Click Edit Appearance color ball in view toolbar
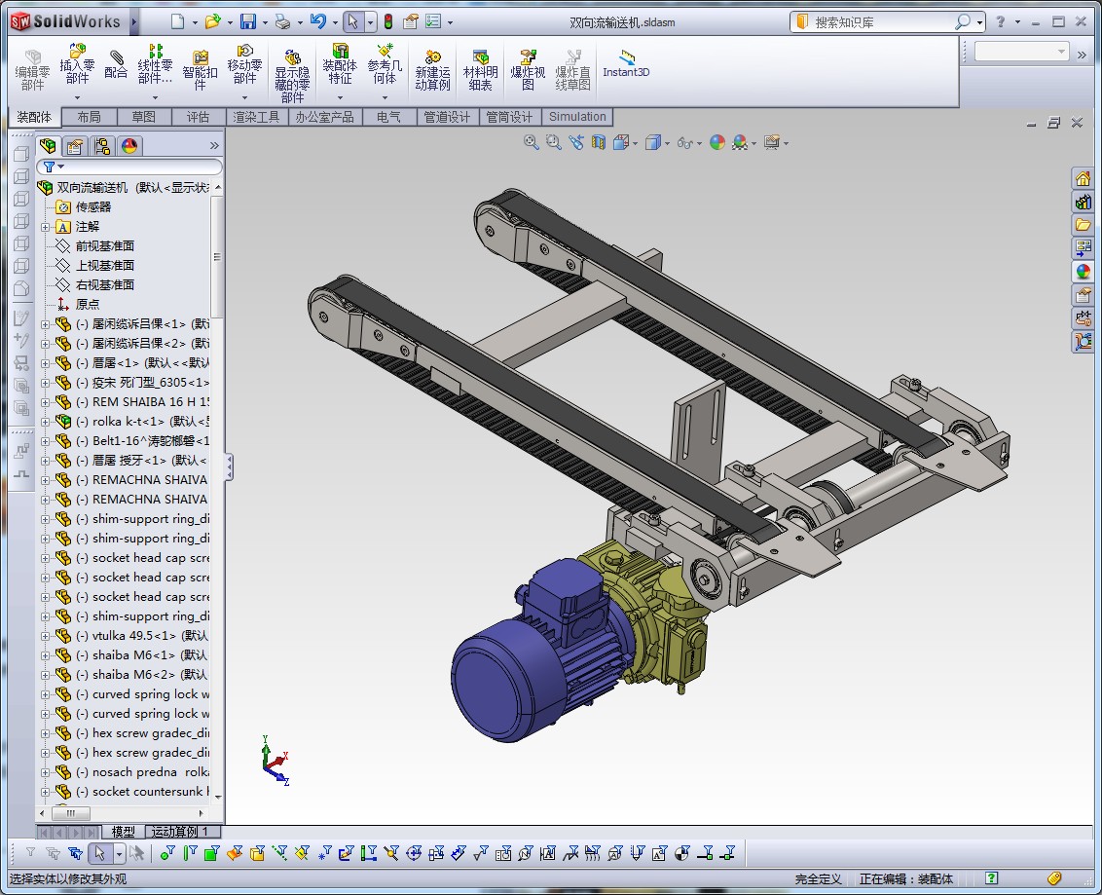This screenshot has height=895, width=1102. tap(716, 143)
